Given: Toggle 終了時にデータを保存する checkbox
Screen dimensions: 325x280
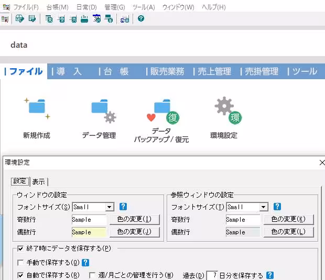Looking at the screenshot, I should point(20,249).
